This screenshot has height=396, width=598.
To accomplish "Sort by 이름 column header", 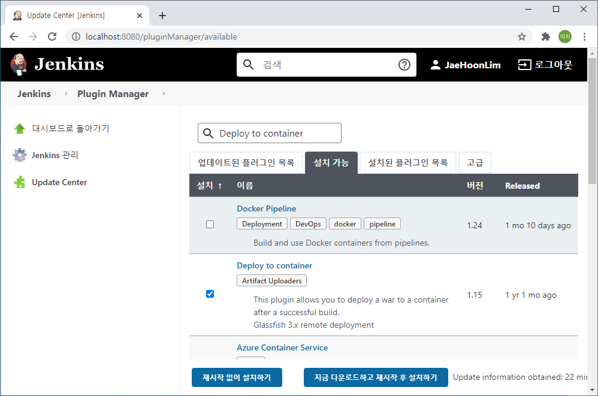I will point(245,186).
